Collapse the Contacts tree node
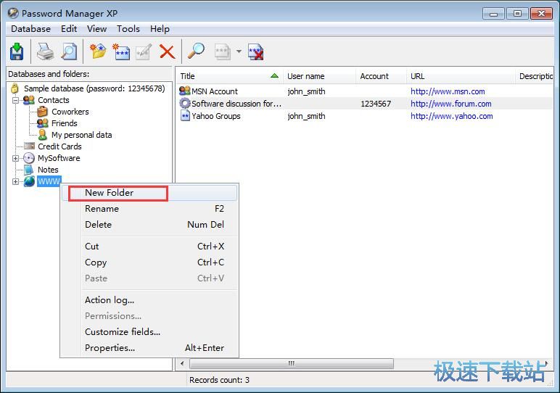Screen dimensions: 560x393 (x=16, y=100)
